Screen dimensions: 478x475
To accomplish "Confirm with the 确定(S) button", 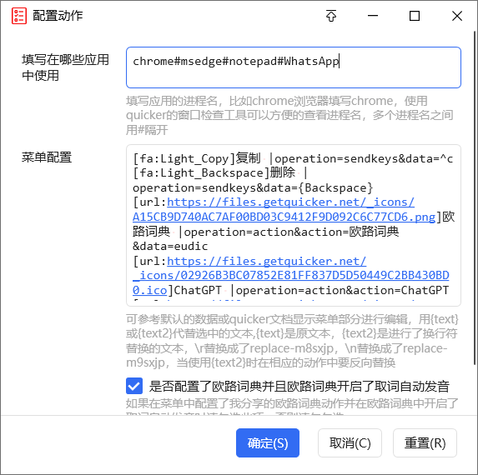I will [x=268, y=443].
